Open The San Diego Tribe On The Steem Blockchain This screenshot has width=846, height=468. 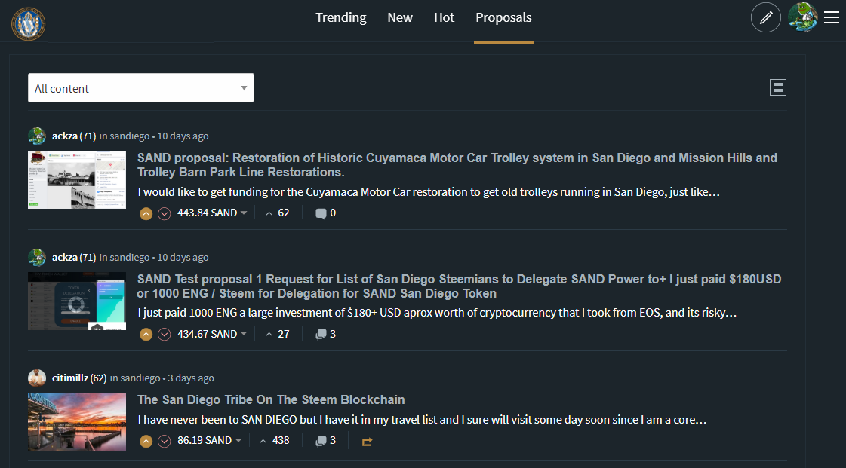coord(271,399)
